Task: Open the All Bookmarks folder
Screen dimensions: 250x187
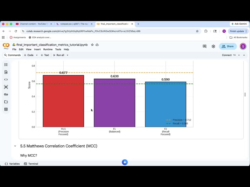Action: (x=238, y=37)
